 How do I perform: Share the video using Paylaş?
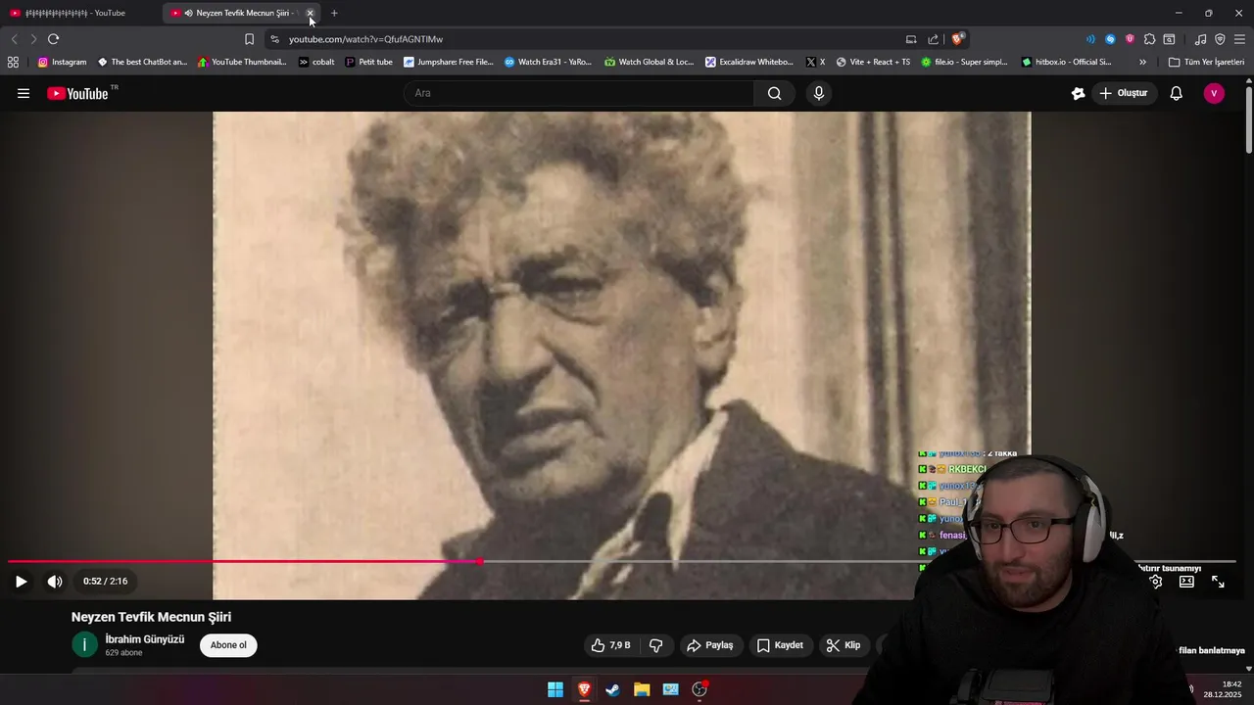710,645
